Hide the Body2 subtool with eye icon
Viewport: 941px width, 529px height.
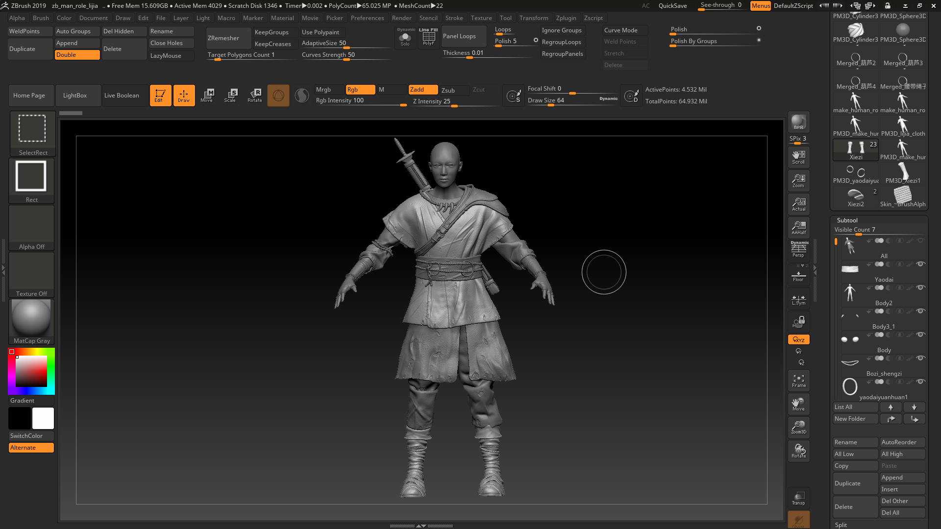tap(920, 288)
